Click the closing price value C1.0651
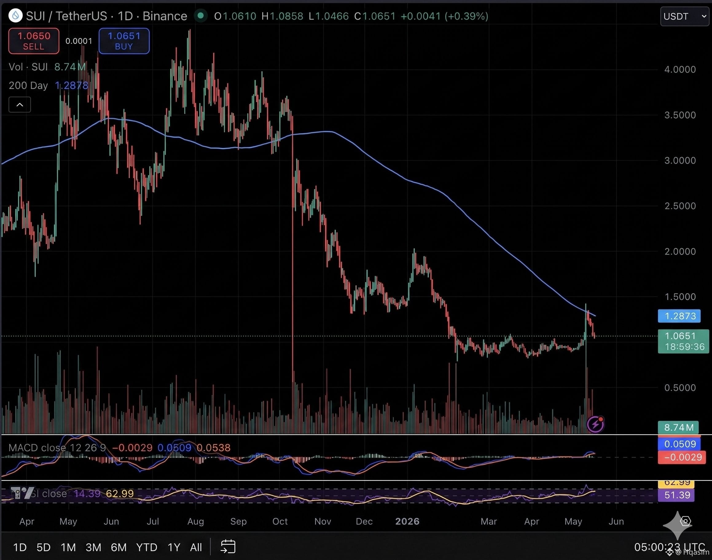The height and width of the screenshot is (560, 712). (375, 16)
